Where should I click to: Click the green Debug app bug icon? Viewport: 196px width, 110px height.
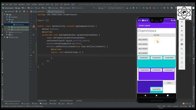[x=137, y=8]
